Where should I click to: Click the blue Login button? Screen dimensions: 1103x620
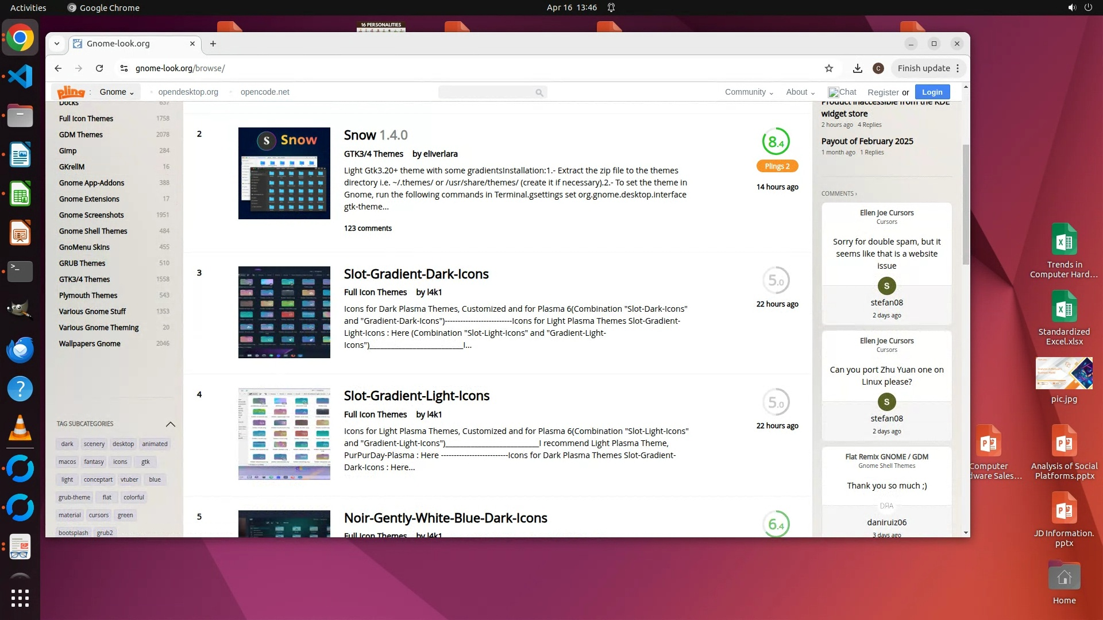click(932, 92)
